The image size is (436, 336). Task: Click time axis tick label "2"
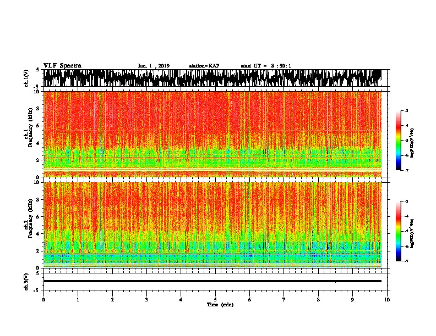pyautogui.click(x=112, y=300)
